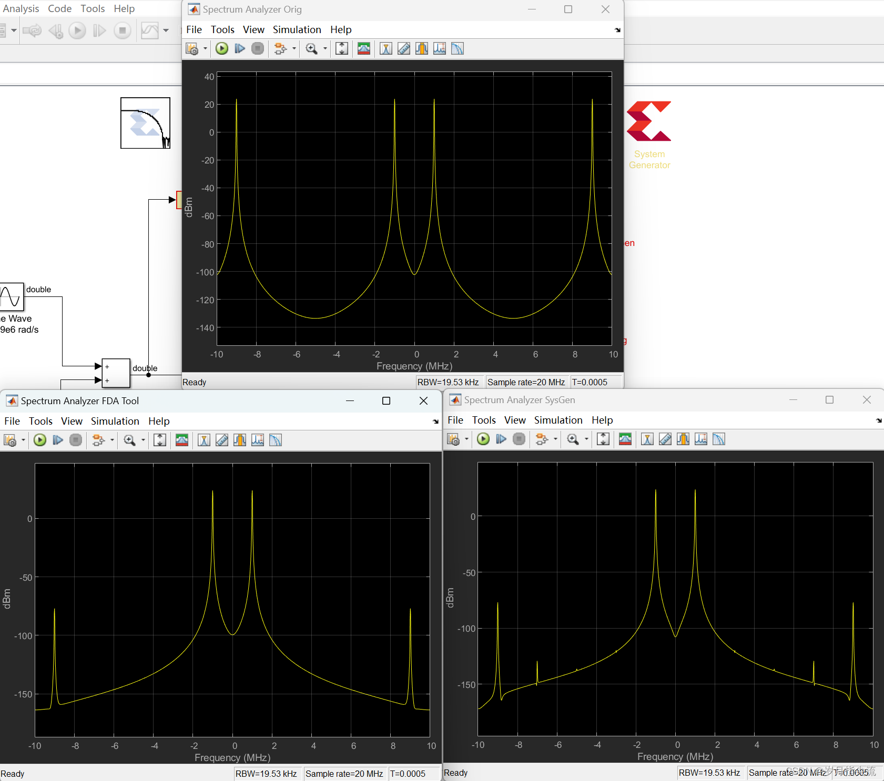Image resolution: width=884 pixels, height=781 pixels.
Task: Open Help menu in Spectrum Analyzer Orig
Action: tap(341, 30)
